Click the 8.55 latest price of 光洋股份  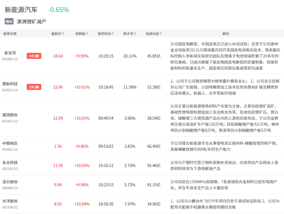(58, 204)
